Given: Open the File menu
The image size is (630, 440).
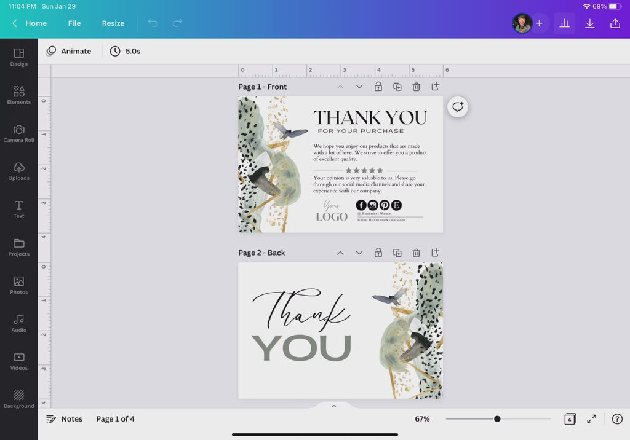Looking at the screenshot, I should click(x=74, y=23).
